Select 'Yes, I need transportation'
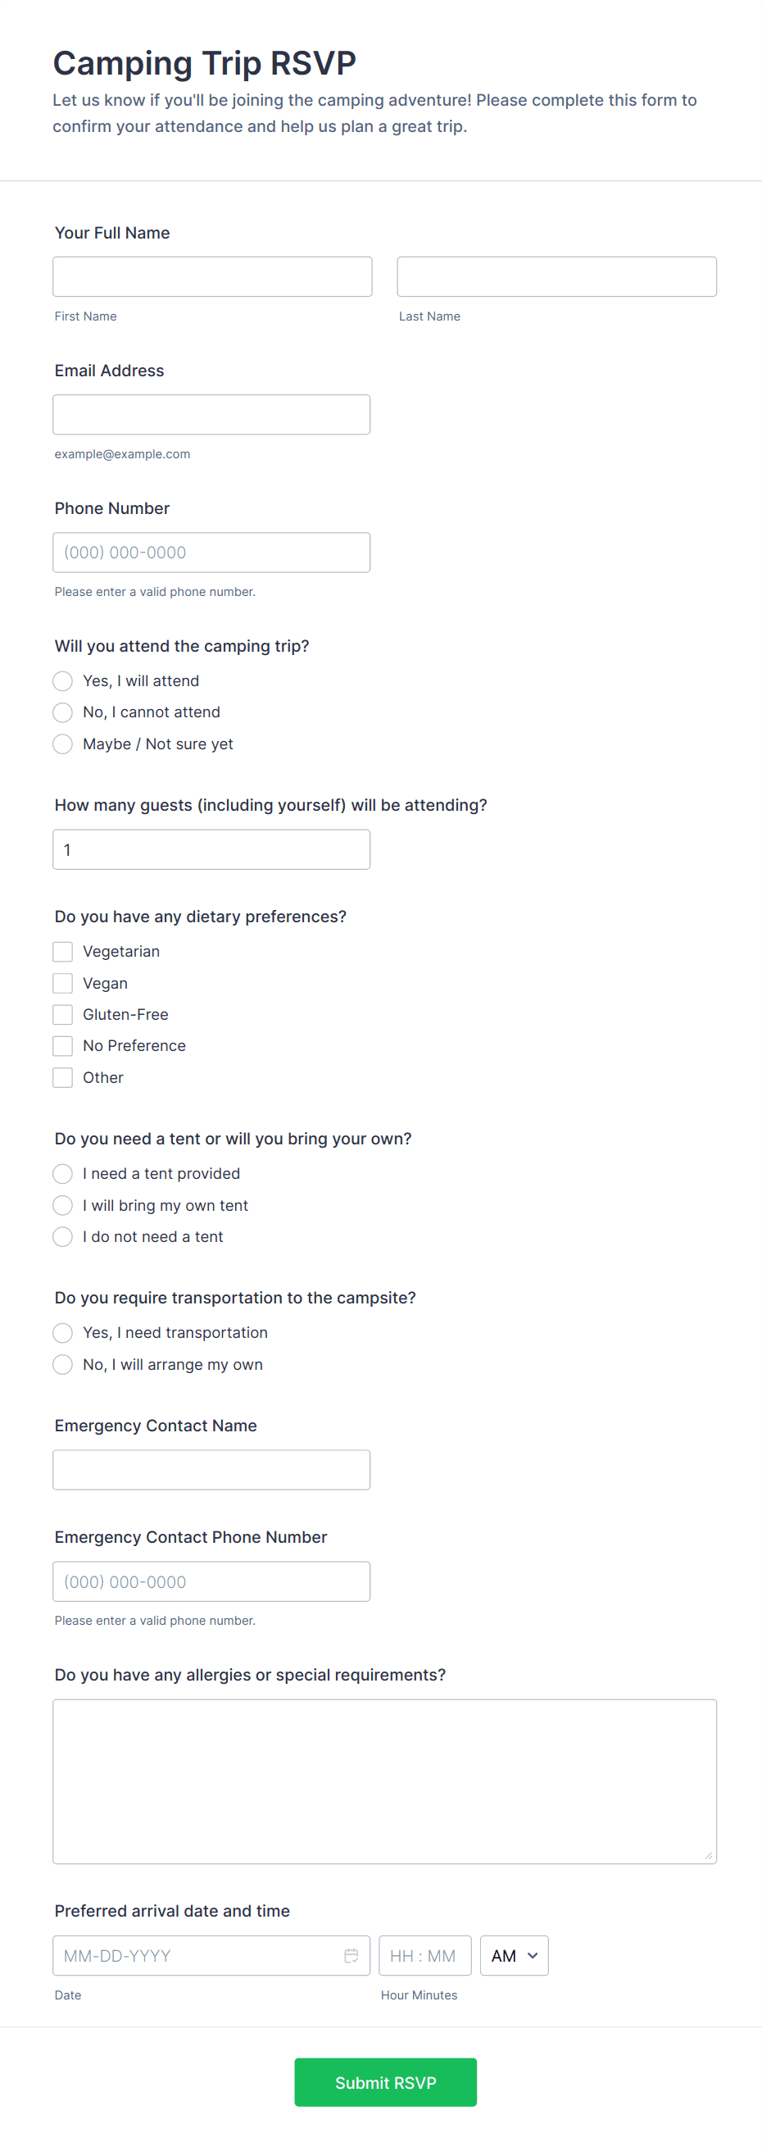 click(x=62, y=1333)
